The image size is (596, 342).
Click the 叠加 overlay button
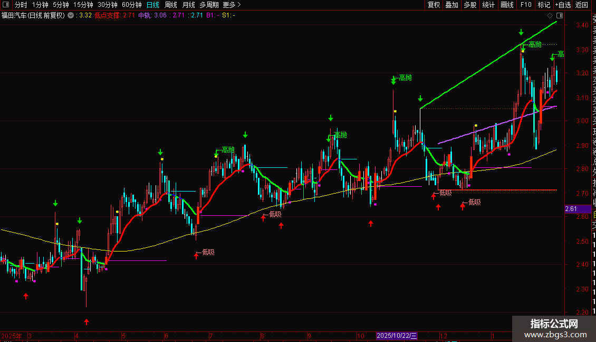coord(451,5)
